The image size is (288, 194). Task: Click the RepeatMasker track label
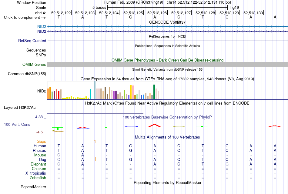33,187
